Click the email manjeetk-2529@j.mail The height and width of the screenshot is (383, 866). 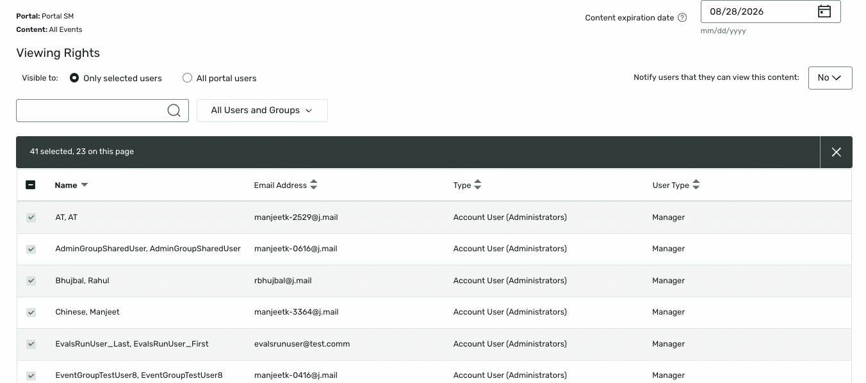point(296,217)
